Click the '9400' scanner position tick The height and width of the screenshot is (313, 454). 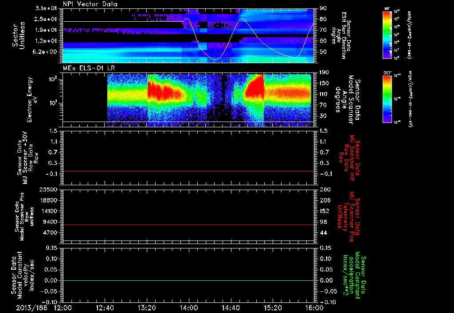point(50,222)
